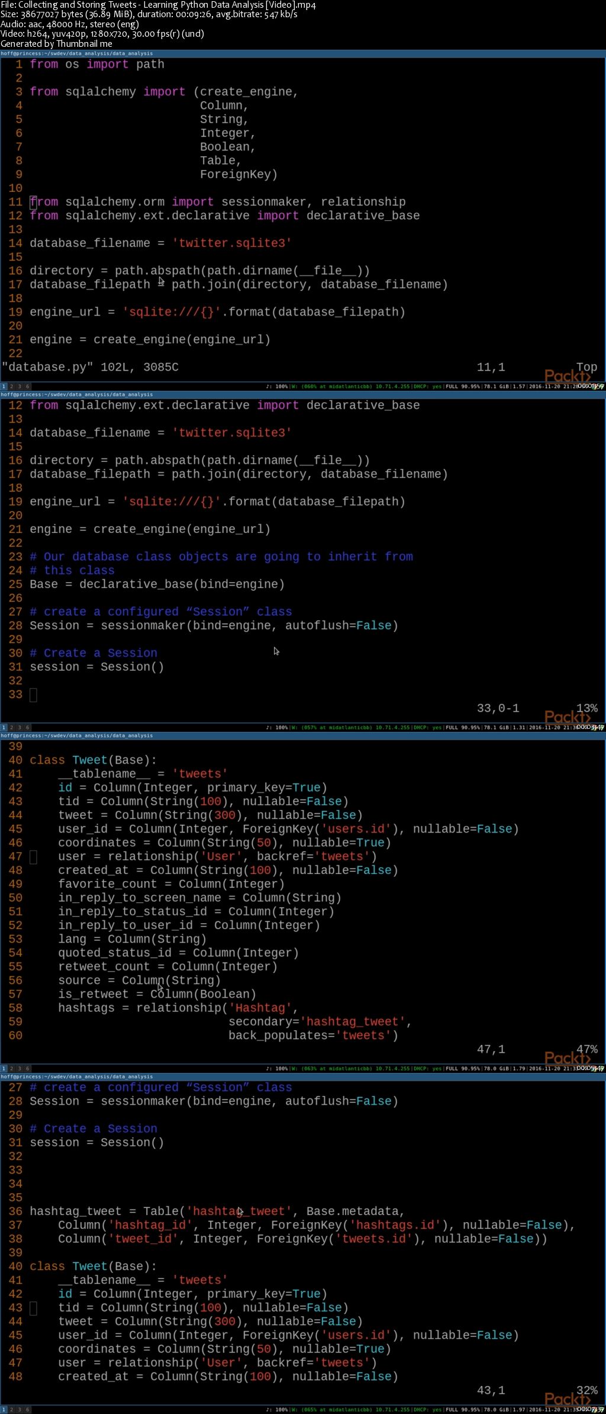
Task: Click the '47,1' cursor position indicator
Action: tap(491, 1049)
